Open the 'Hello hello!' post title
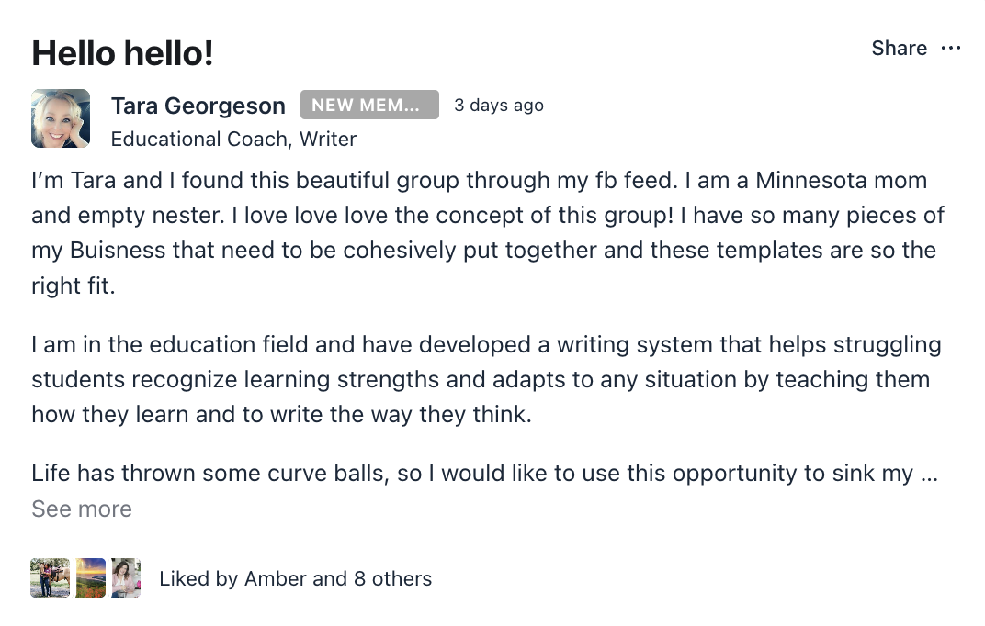This screenshot has width=985, height=626. (122, 53)
